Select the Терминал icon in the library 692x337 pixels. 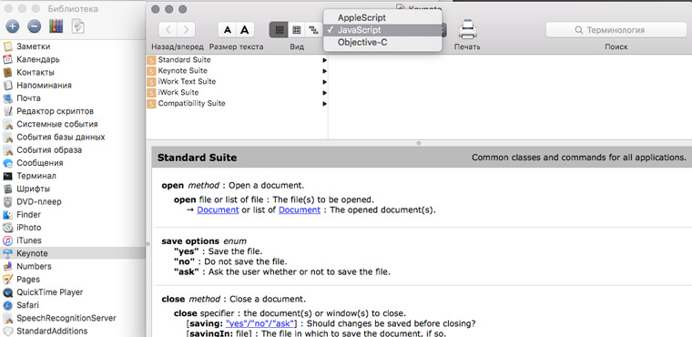[x=7, y=176]
